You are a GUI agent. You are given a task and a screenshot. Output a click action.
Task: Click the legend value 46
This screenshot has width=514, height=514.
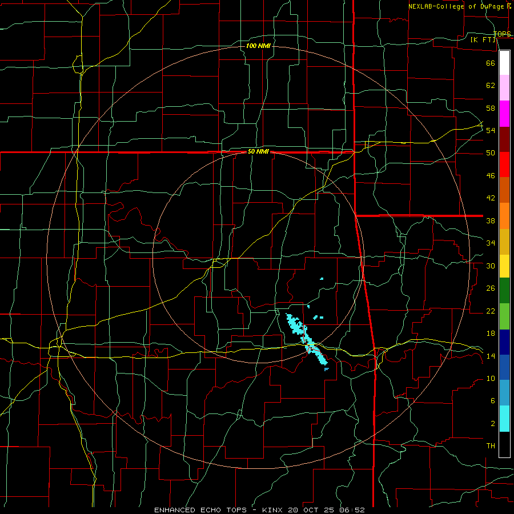point(491,176)
